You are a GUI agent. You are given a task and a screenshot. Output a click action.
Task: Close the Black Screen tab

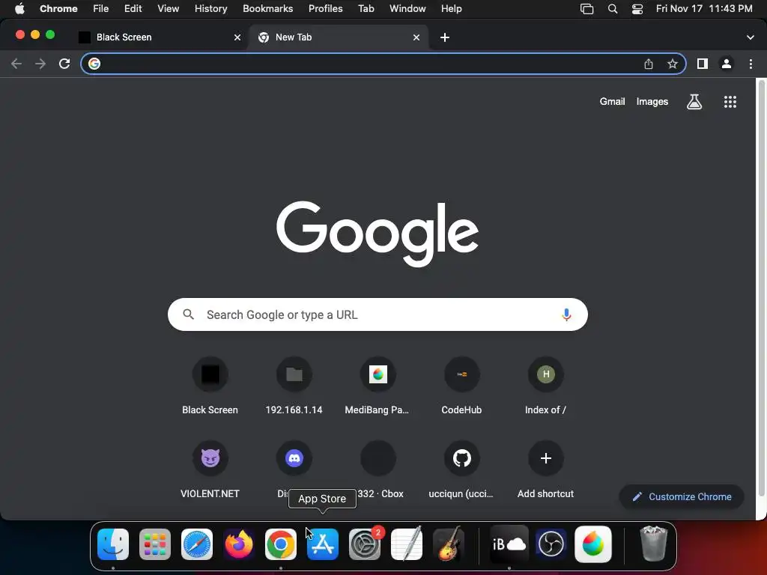237,37
